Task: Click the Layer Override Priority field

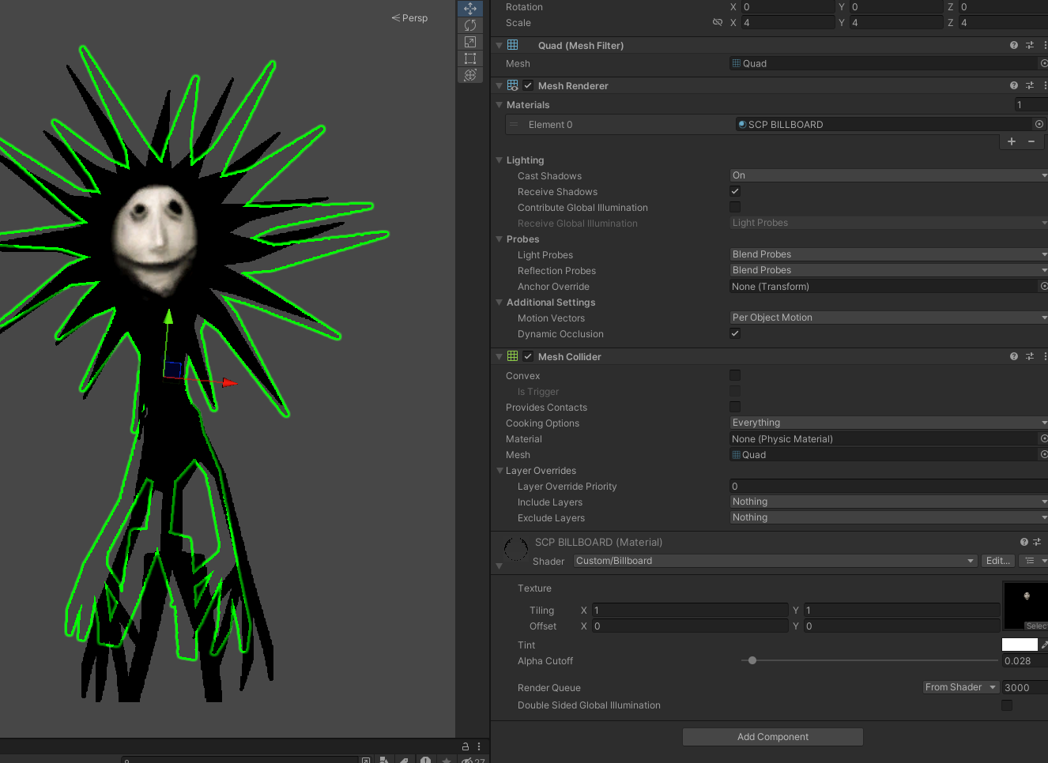Action: 888,486
